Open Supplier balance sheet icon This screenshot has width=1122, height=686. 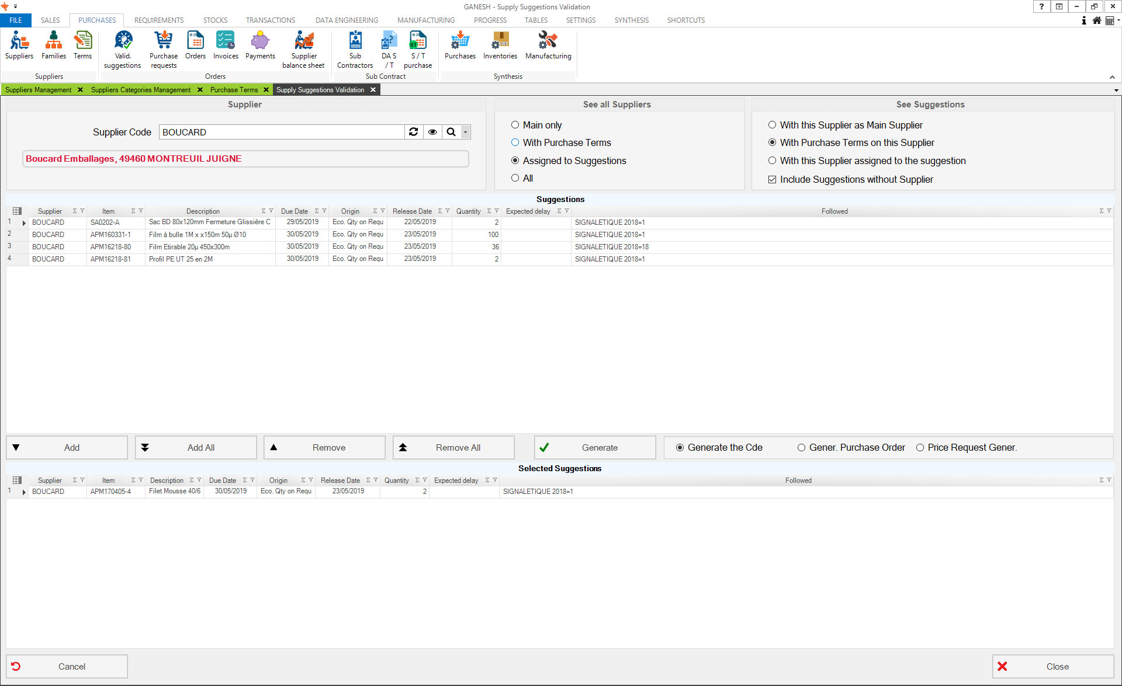[x=303, y=41]
